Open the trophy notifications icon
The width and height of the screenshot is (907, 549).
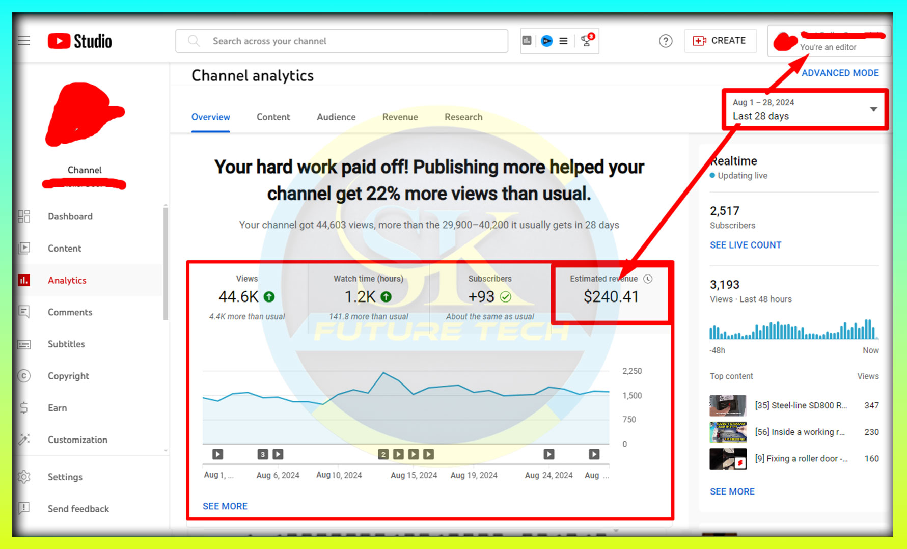pyautogui.click(x=587, y=41)
